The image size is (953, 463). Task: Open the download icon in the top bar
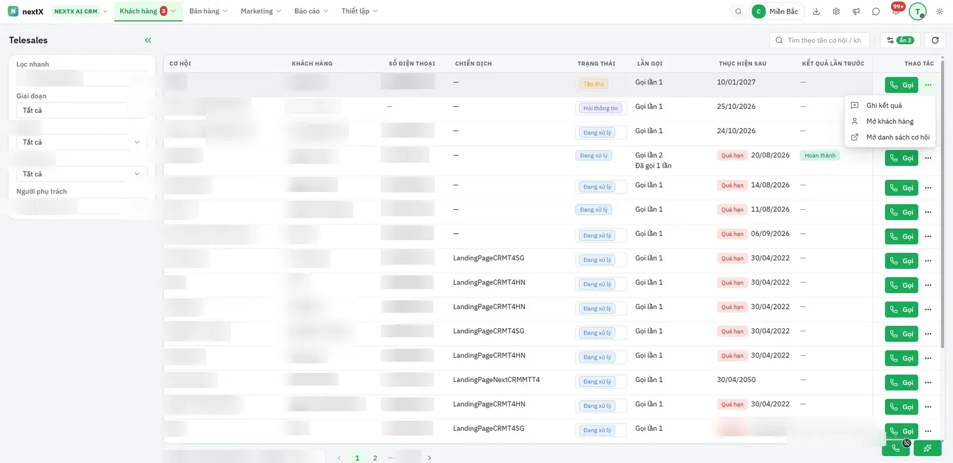pyautogui.click(x=817, y=11)
